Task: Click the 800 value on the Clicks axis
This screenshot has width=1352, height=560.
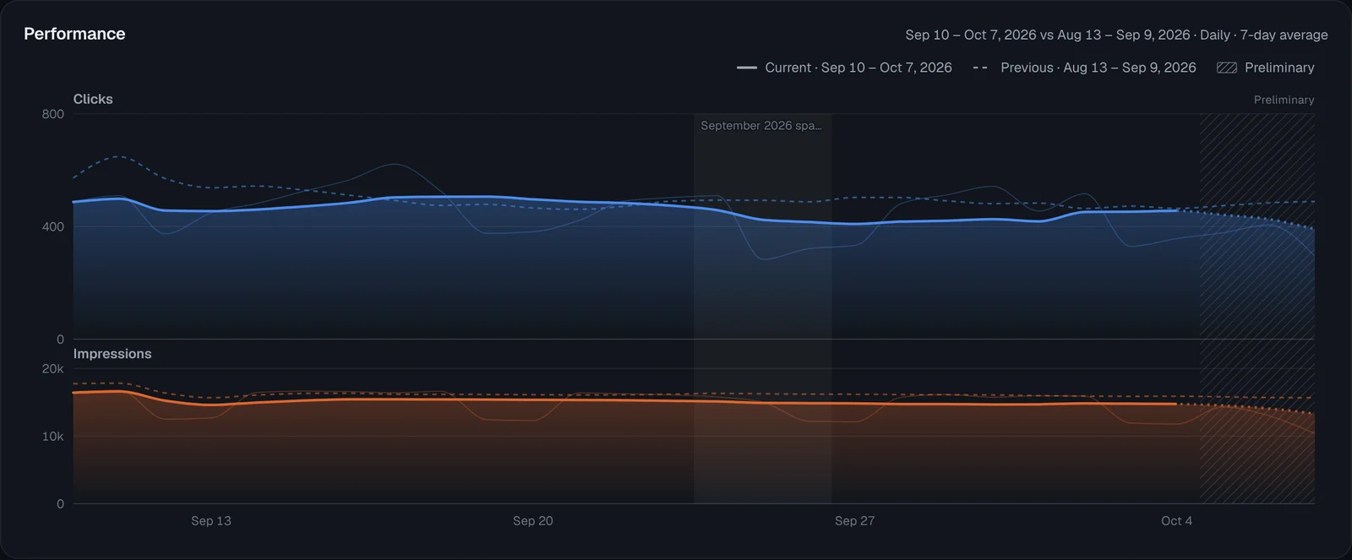Action: (52, 114)
